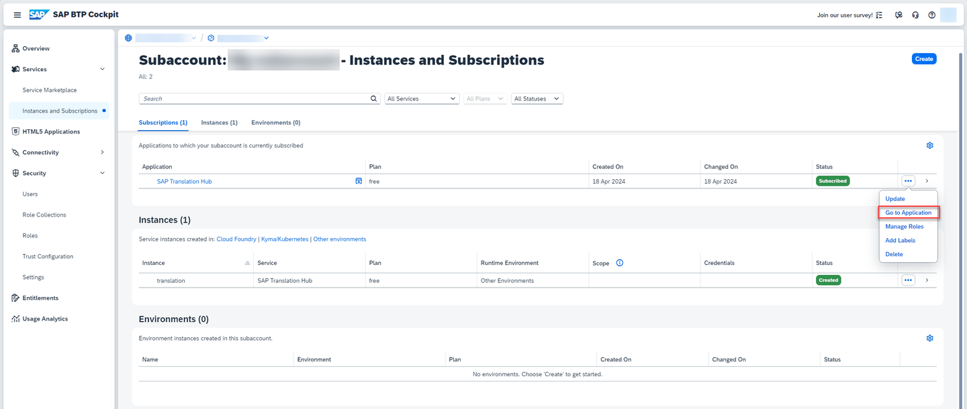Open Service Marketplace in sidebar

[50, 90]
